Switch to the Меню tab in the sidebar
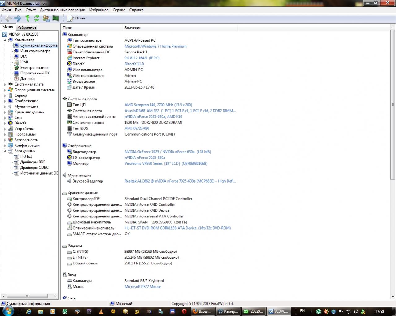The height and width of the screenshot is (316, 396). [8, 27]
